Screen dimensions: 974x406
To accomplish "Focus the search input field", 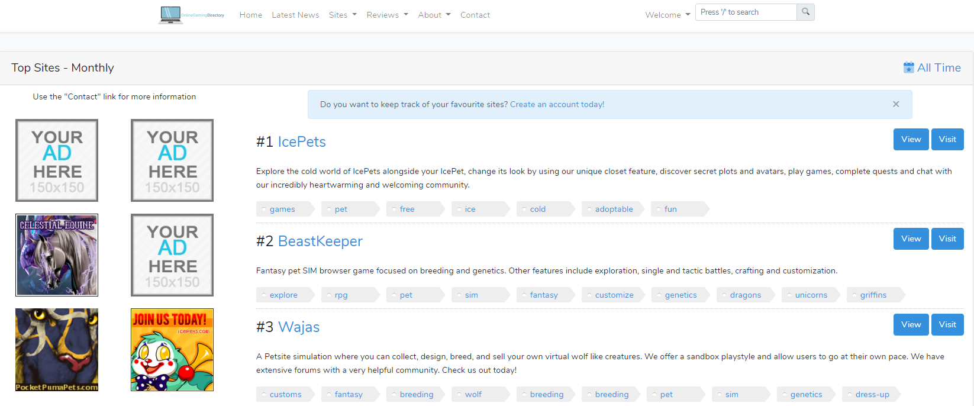I will pyautogui.click(x=746, y=12).
